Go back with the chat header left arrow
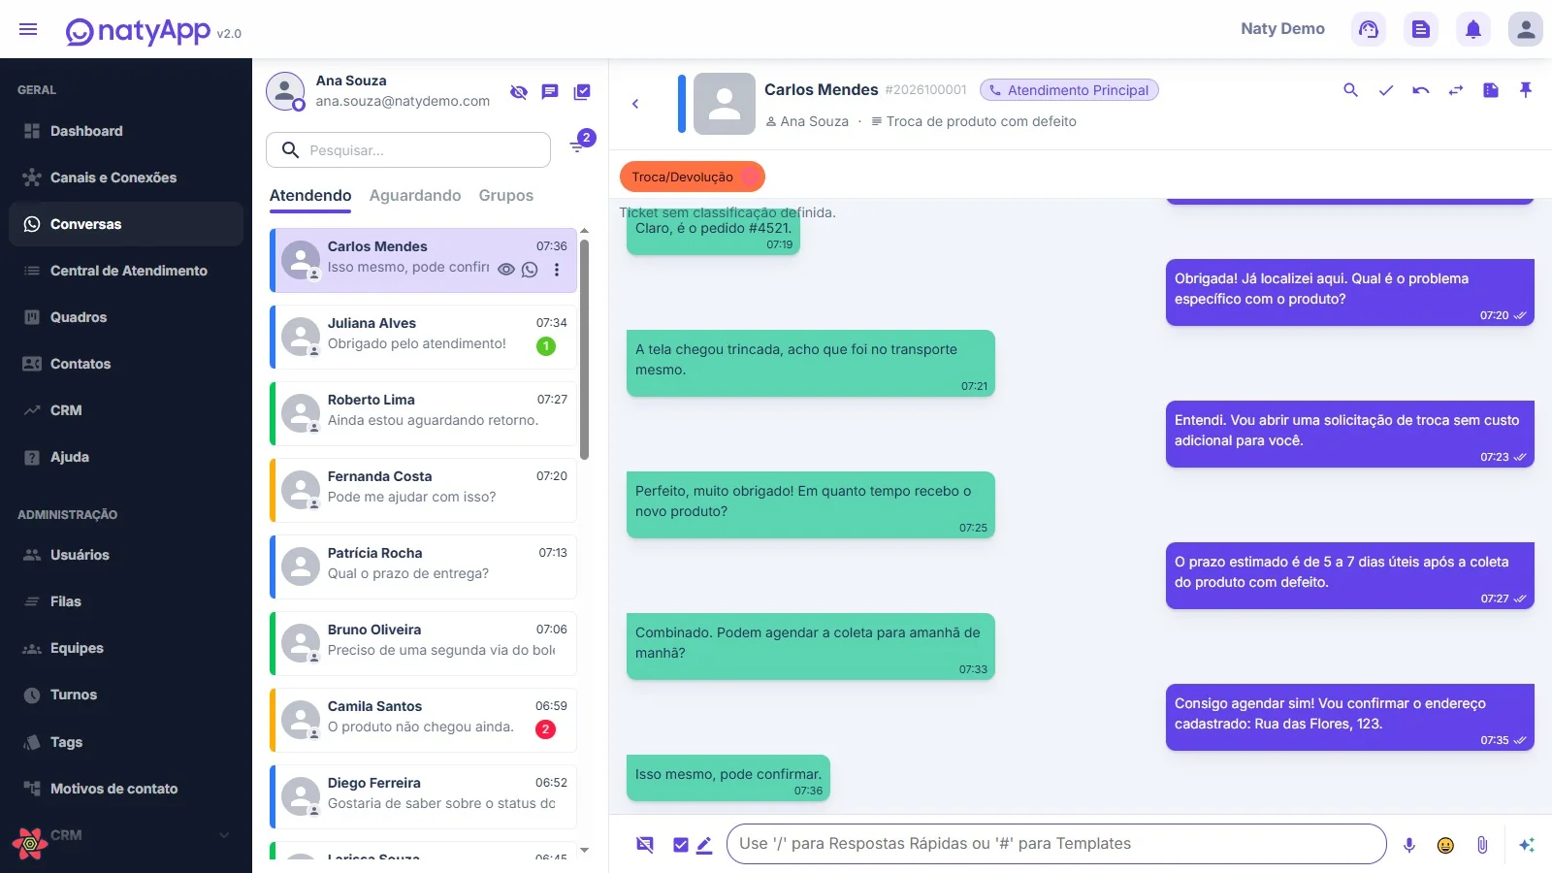The width and height of the screenshot is (1552, 873). coord(635,104)
